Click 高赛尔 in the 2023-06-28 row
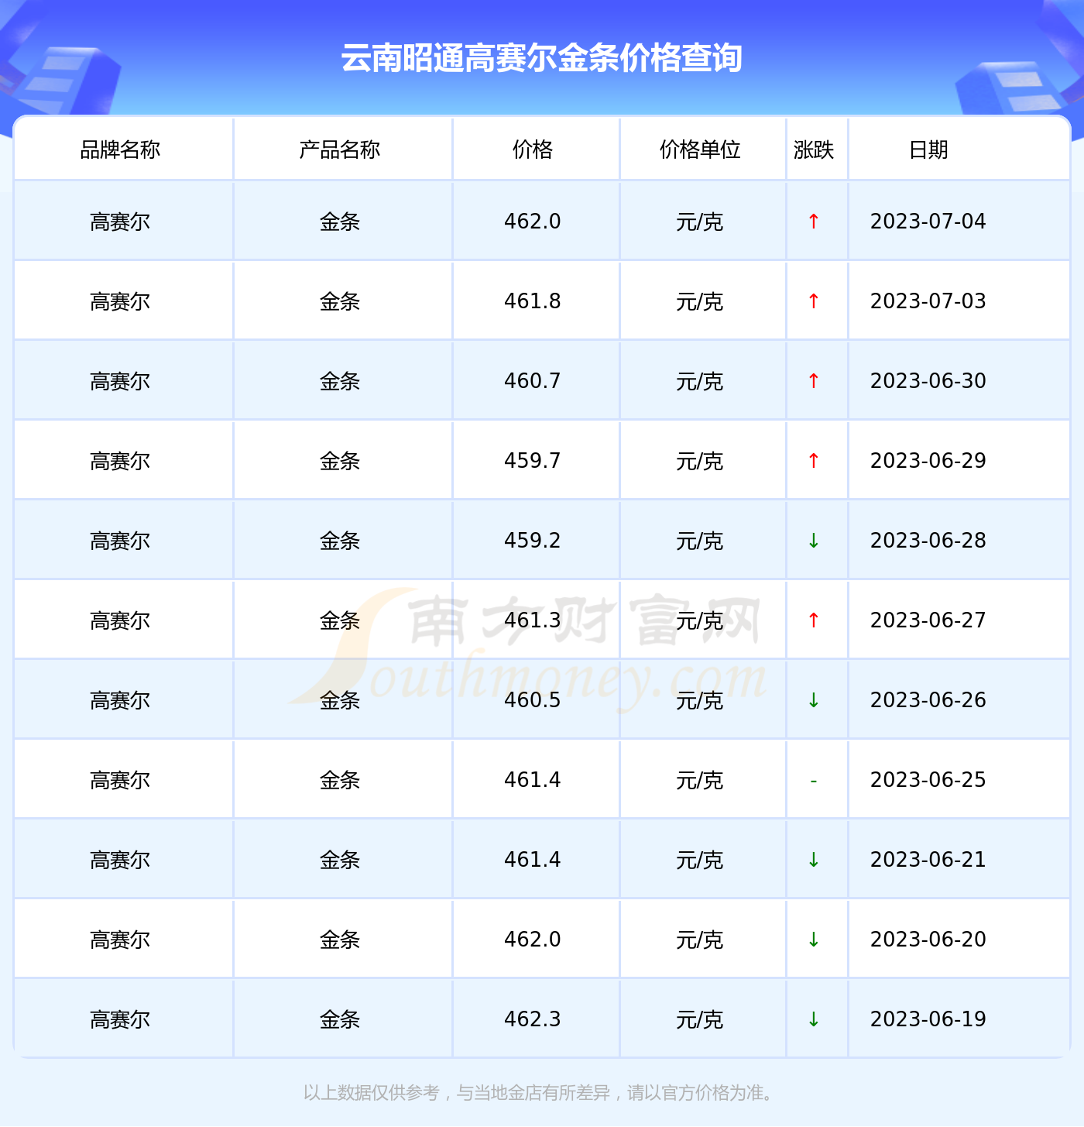Image resolution: width=1084 pixels, height=1127 pixels. pos(120,541)
